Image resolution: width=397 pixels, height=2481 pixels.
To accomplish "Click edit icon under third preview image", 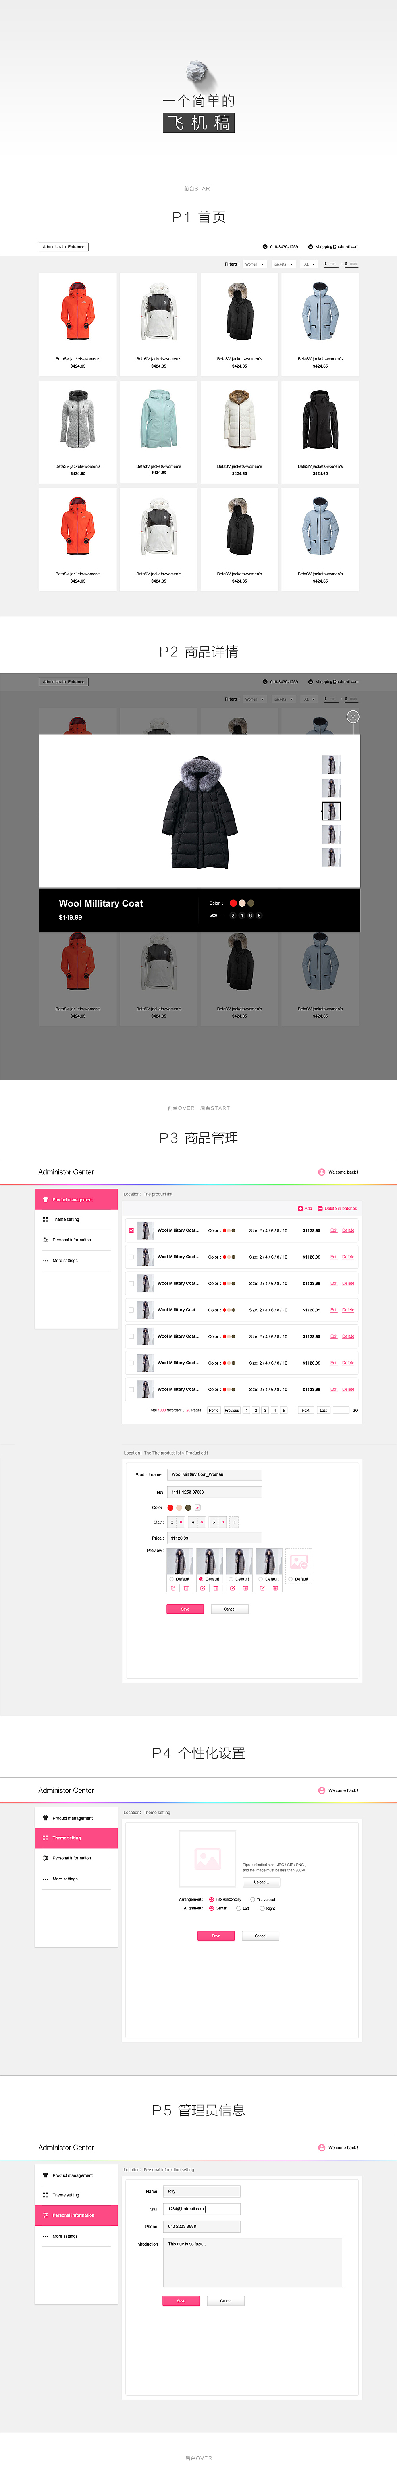I will (x=232, y=1588).
